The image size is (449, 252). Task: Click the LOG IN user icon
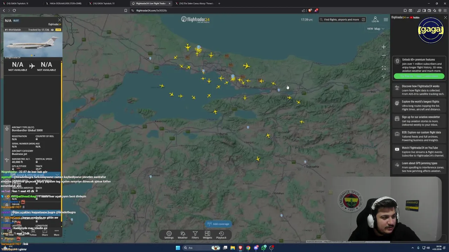click(375, 19)
